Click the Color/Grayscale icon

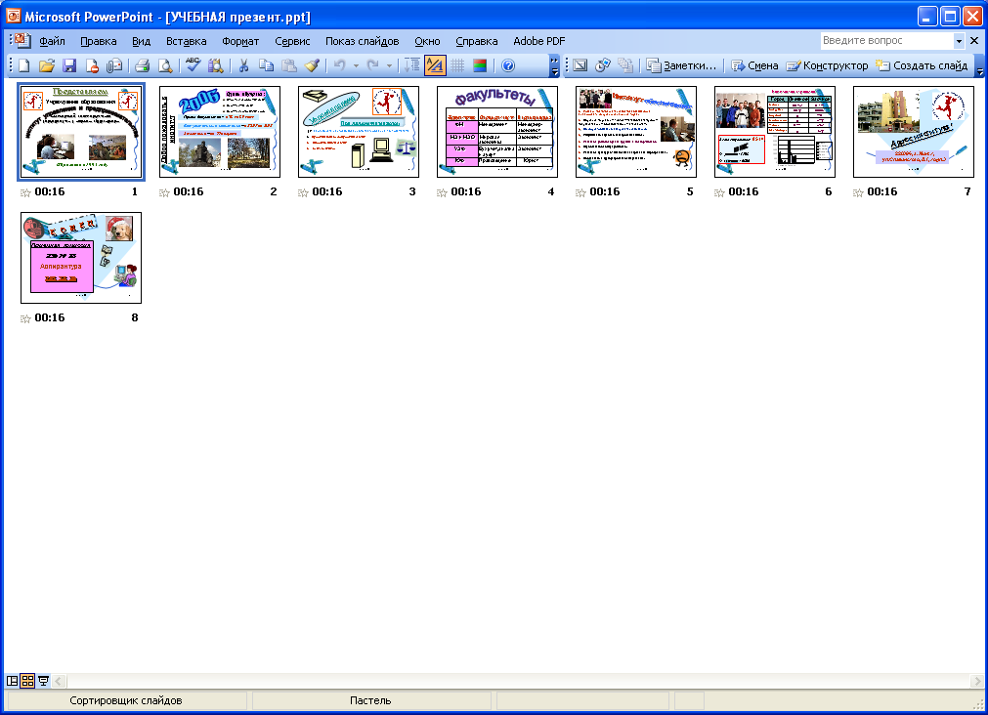pos(480,65)
